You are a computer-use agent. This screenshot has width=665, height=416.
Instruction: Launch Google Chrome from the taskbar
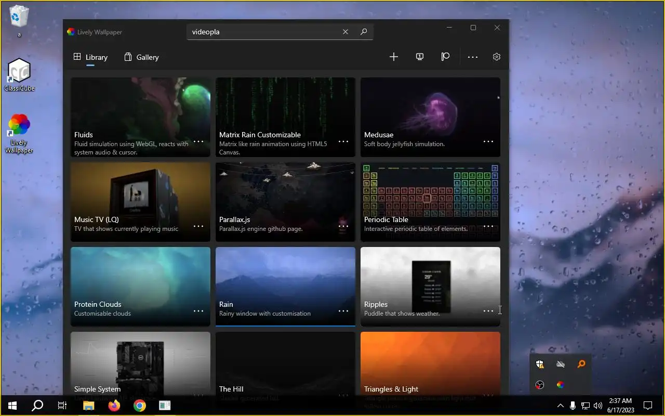tap(140, 406)
